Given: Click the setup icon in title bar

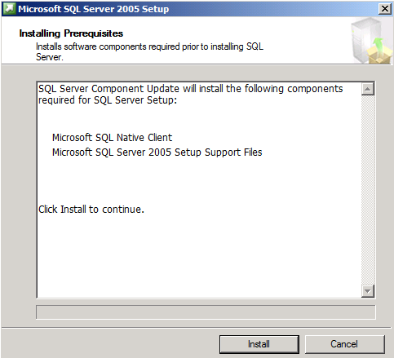Looking at the screenshot, I should point(9,9).
